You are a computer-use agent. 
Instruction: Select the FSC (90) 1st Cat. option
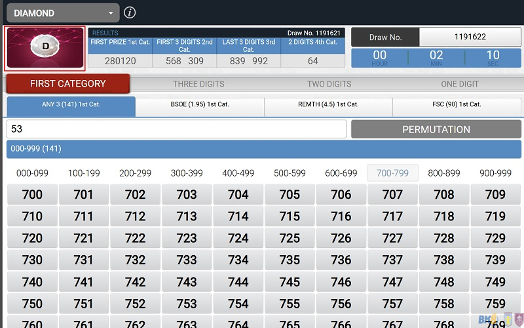tap(457, 104)
